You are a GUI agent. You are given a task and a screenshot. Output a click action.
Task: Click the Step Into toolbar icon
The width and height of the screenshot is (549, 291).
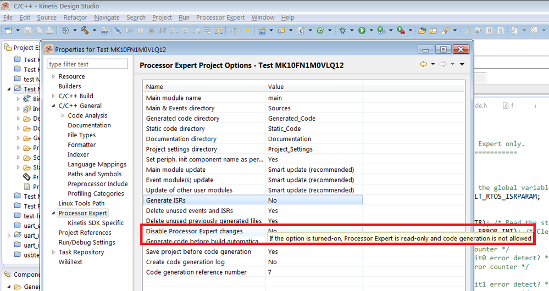pos(174,31)
